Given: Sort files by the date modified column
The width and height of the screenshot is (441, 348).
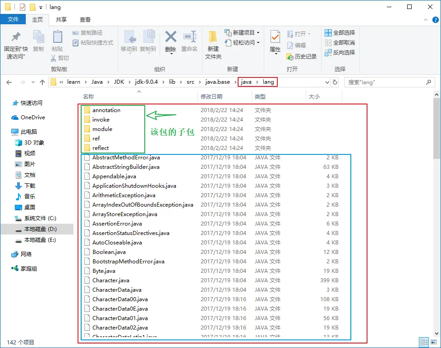Looking at the screenshot, I should point(211,97).
